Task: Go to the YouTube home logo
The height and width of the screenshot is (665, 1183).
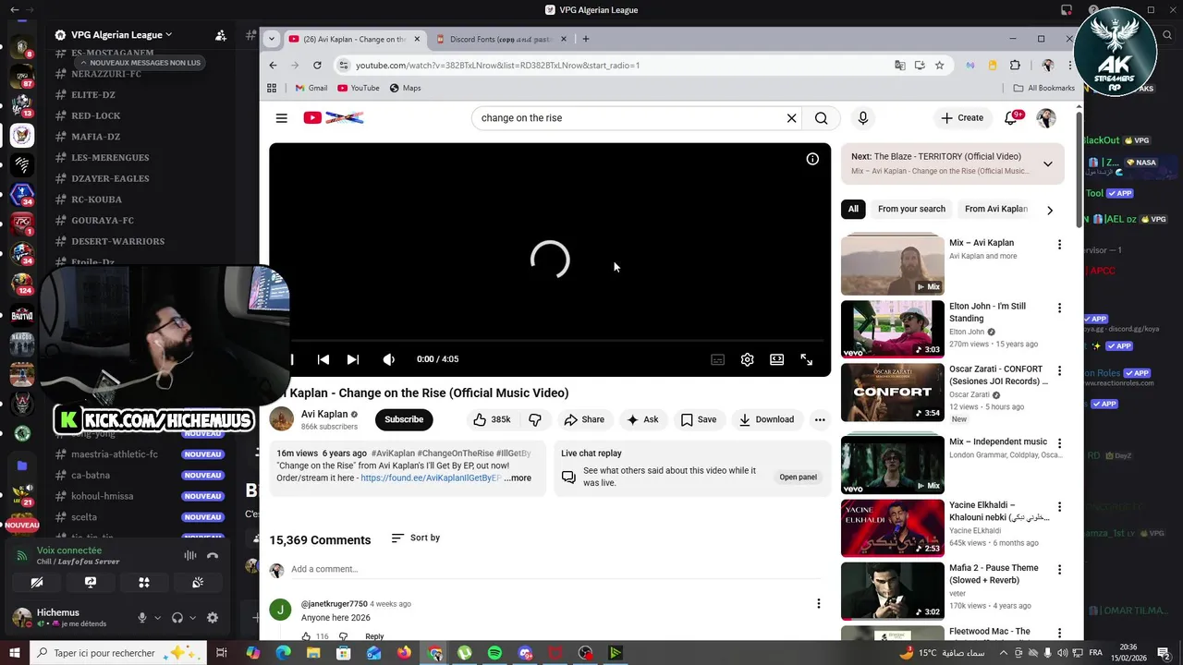Action: coord(334,118)
